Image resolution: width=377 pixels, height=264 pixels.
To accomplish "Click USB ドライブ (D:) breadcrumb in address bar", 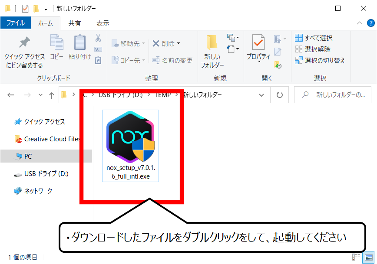I will point(121,95).
